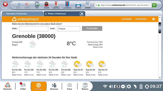Save the page with Speichern
Image resolution: width=163 pixels, height=91 pixels.
click(56, 5)
